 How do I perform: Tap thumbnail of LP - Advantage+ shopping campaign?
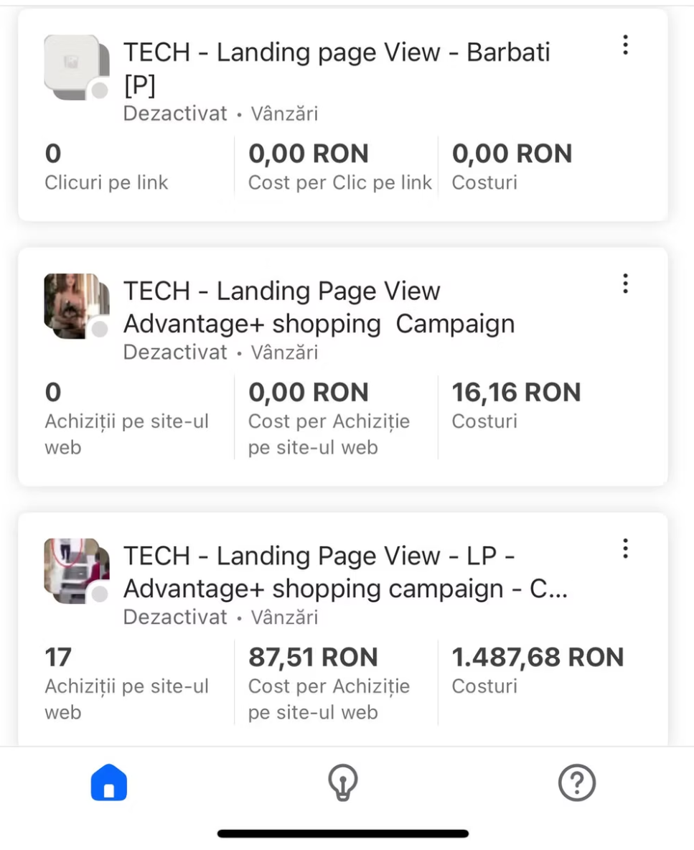coord(72,568)
